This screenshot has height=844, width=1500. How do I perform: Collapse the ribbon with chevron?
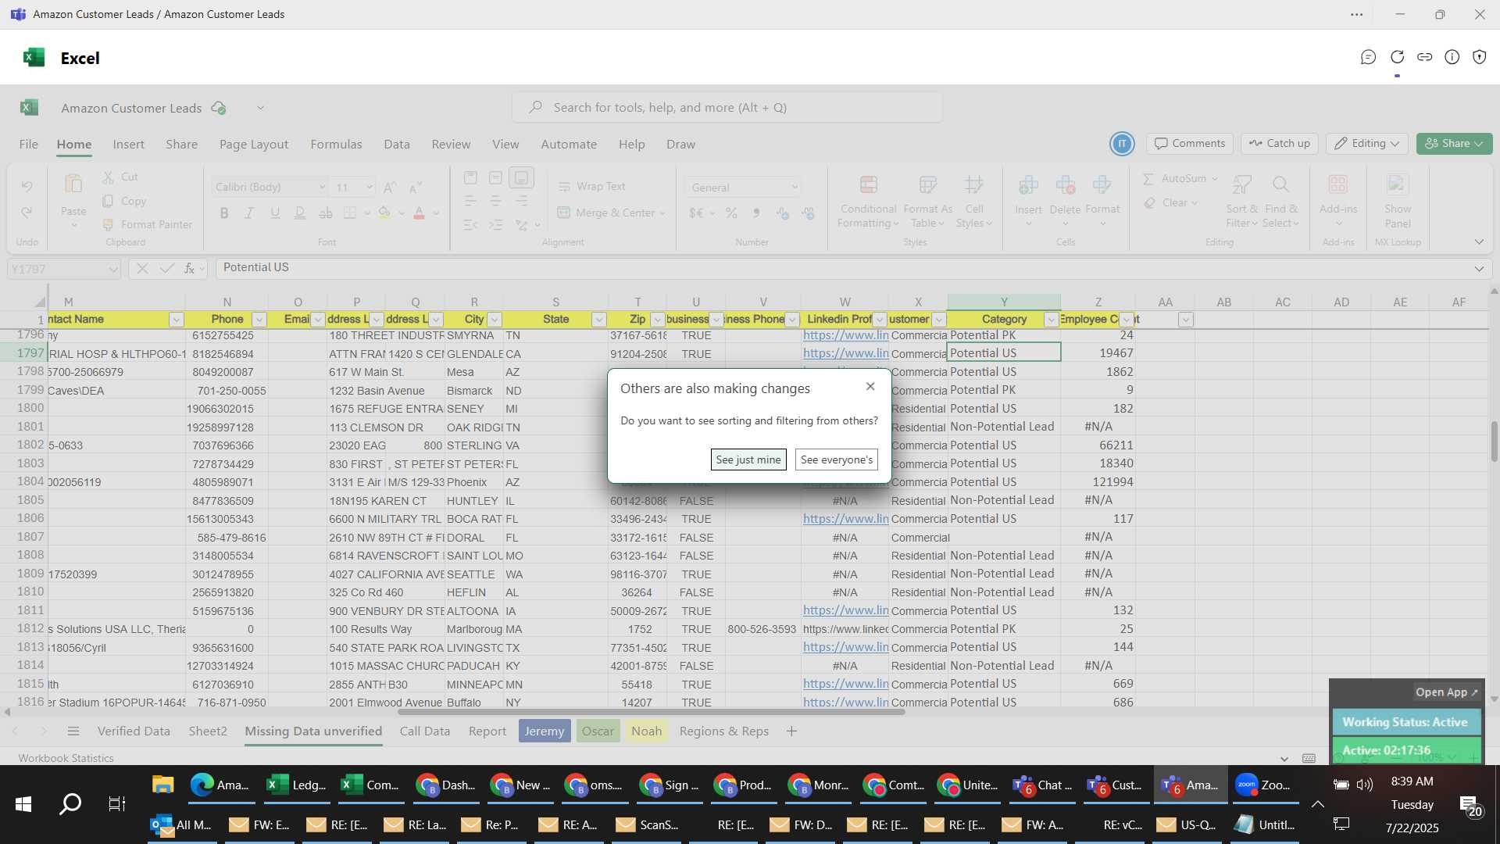coord(1479,241)
